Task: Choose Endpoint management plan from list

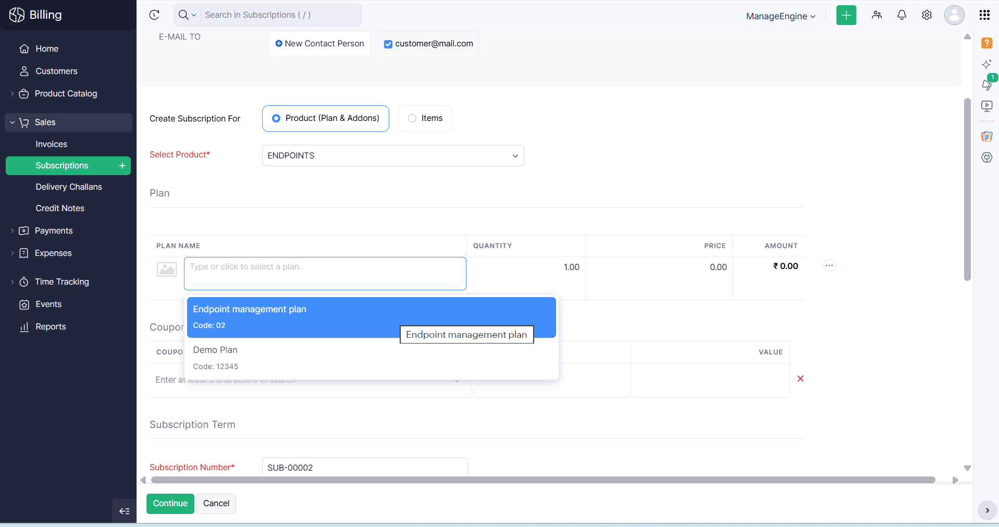Action: point(372,317)
